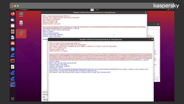Focus the teslacrypt02.pcap stream window title bar
Screen dimensions: 184x104
(x=94, y=12)
